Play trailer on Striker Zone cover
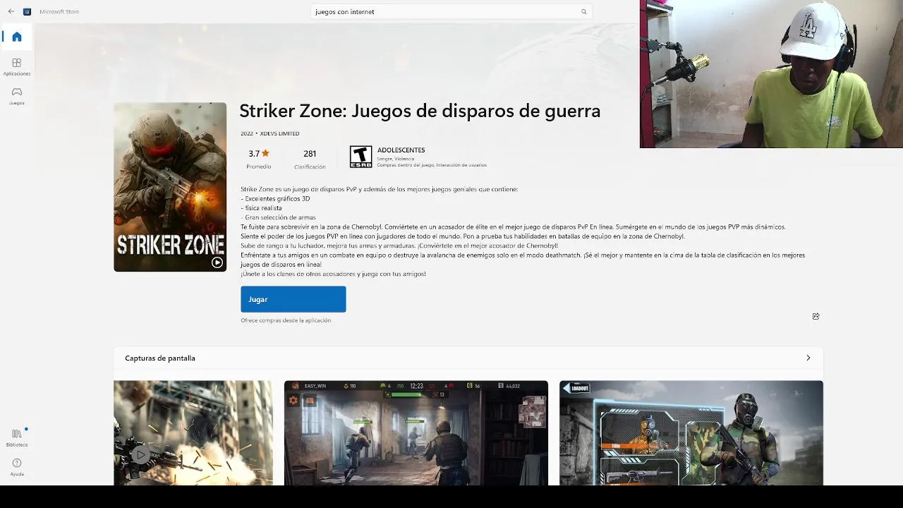903x508 pixels. (x=217, y=262)
